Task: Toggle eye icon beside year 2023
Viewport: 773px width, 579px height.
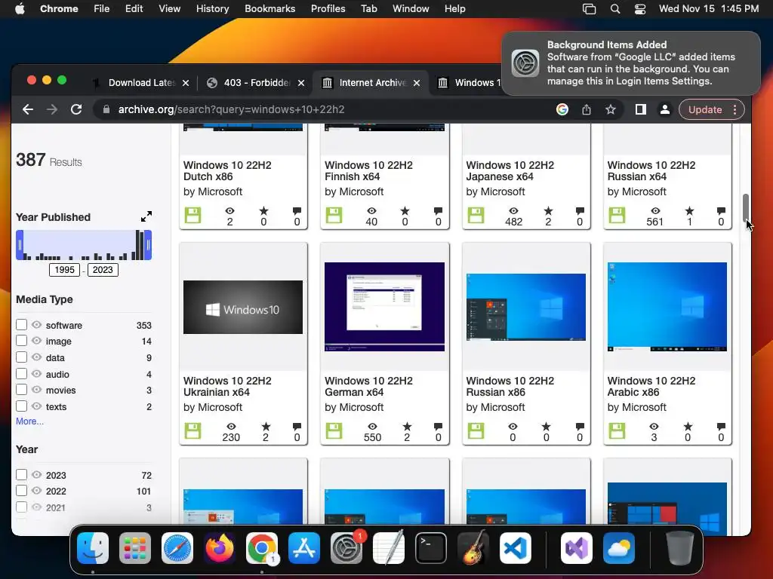Action: [36, 475]
